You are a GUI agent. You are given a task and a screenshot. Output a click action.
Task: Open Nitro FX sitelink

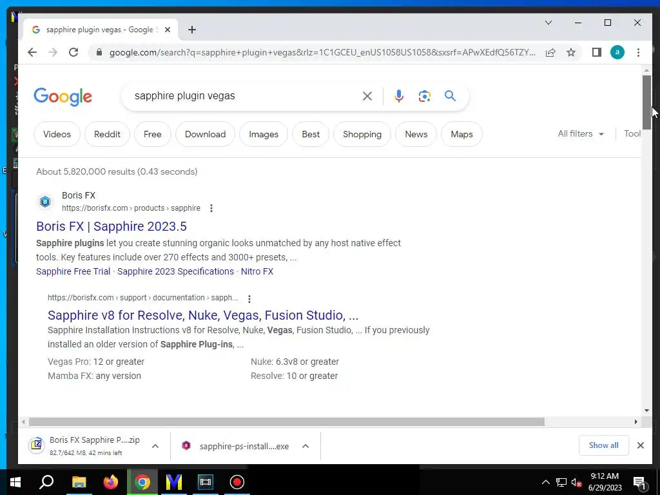pos(257,271)
